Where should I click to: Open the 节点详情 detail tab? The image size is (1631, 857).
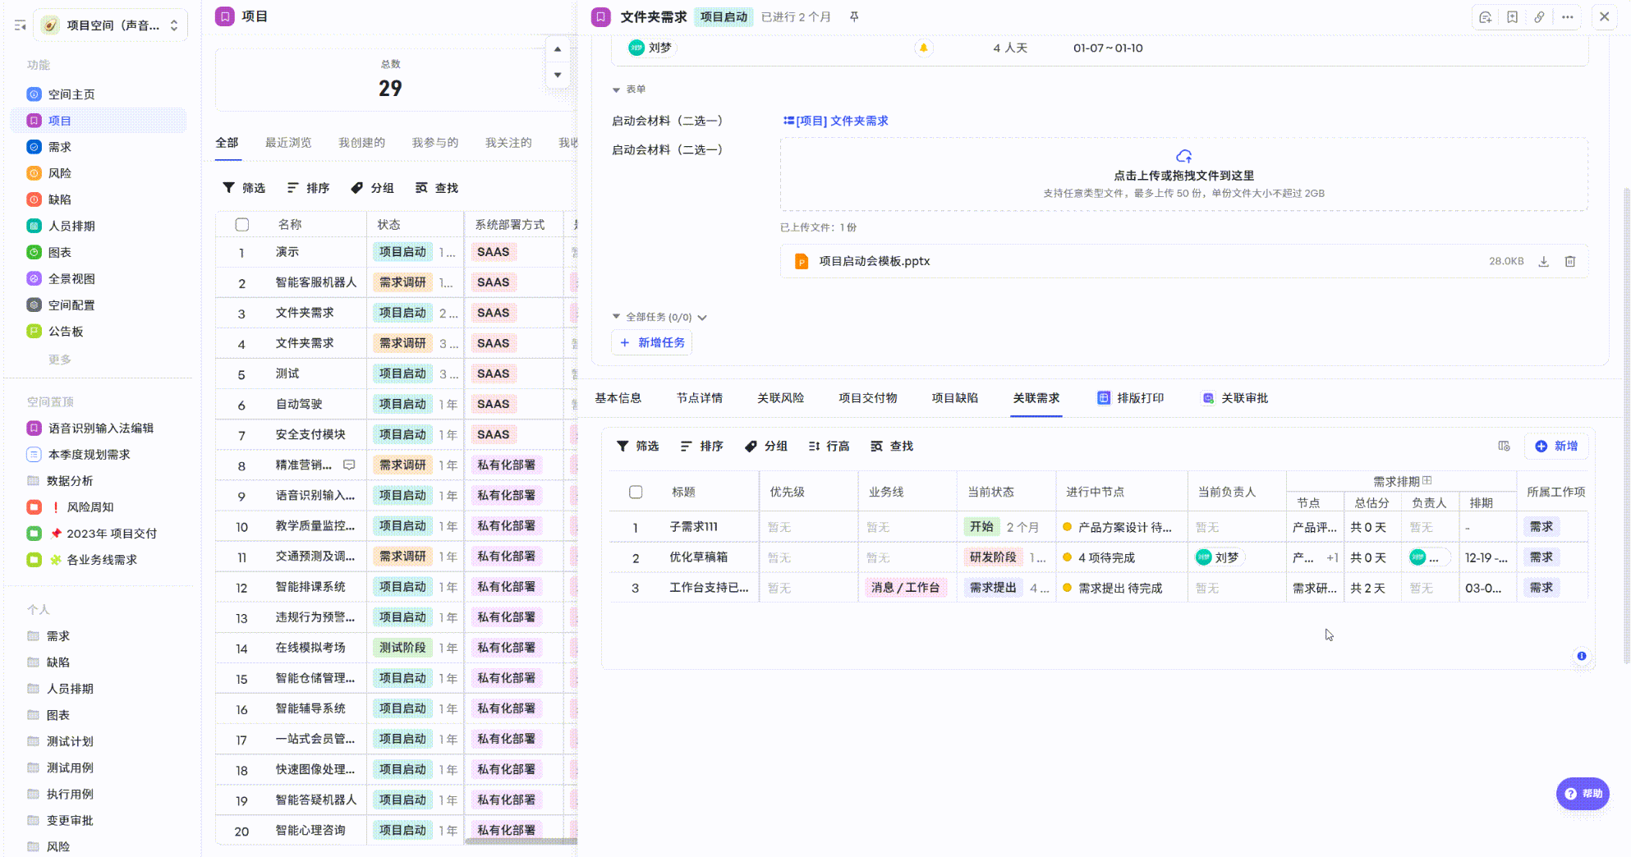pyautogui.click(x=700, y=398)
